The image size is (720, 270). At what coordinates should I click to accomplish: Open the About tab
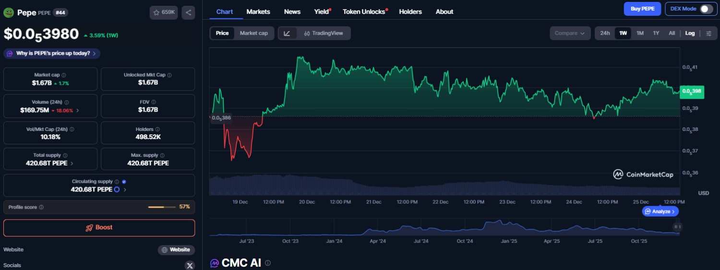(444, 12)
